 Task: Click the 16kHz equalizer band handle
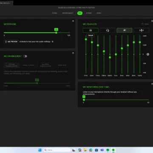(140, 42)
